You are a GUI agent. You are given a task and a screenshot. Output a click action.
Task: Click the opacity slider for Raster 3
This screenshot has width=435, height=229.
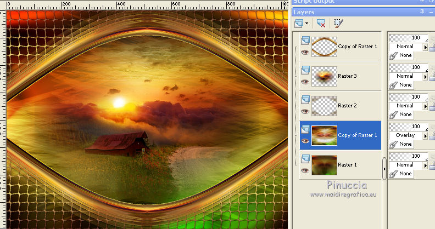(x=409, y=67)
